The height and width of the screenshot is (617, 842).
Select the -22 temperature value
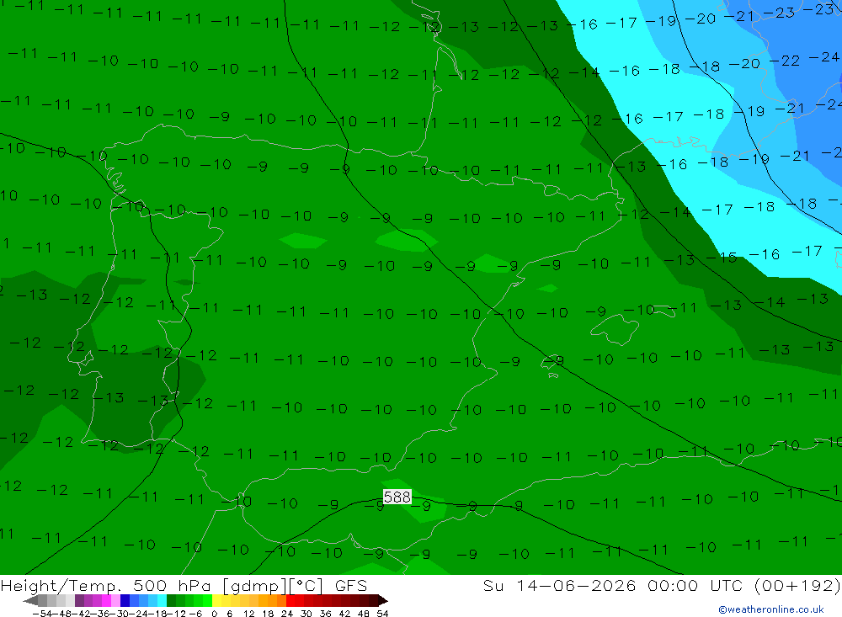786,61
